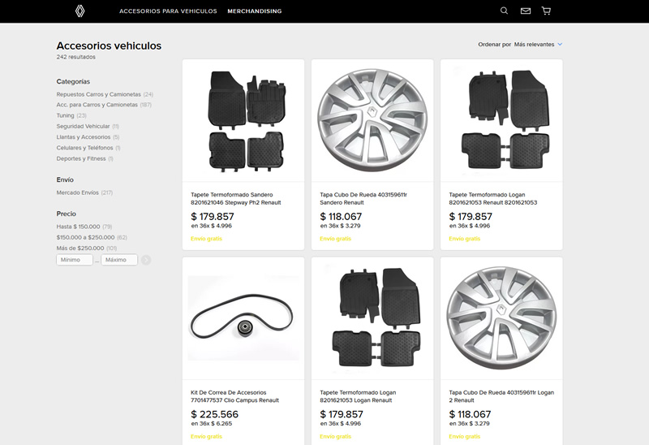
Task: Click title Tapete Termoformado Sandero Stepway Ph2
Action: click(236, 198)
